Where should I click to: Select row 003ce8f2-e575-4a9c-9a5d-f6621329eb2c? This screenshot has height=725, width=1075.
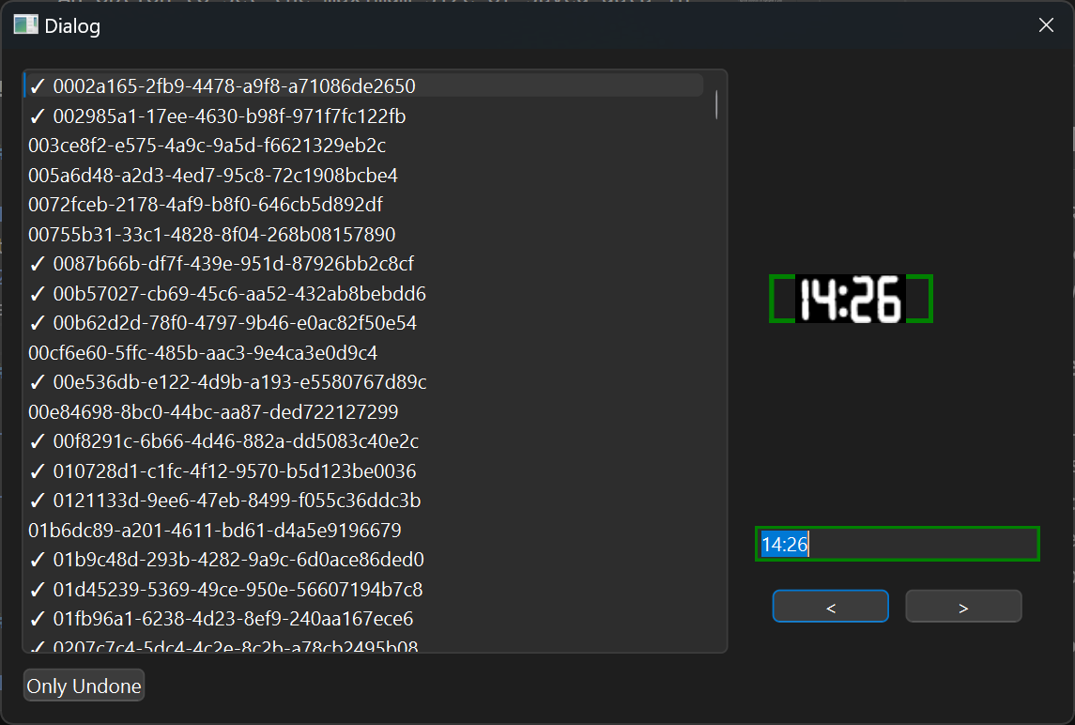coord(364,146)
